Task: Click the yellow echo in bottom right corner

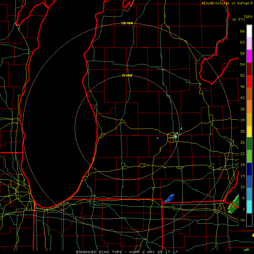Action: (x=253, y=235)
